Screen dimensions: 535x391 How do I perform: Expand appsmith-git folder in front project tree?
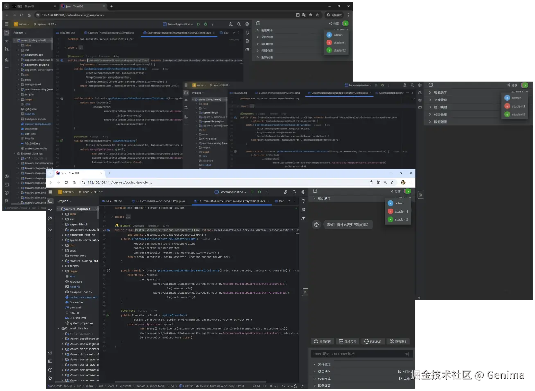(x=63, y=225)
